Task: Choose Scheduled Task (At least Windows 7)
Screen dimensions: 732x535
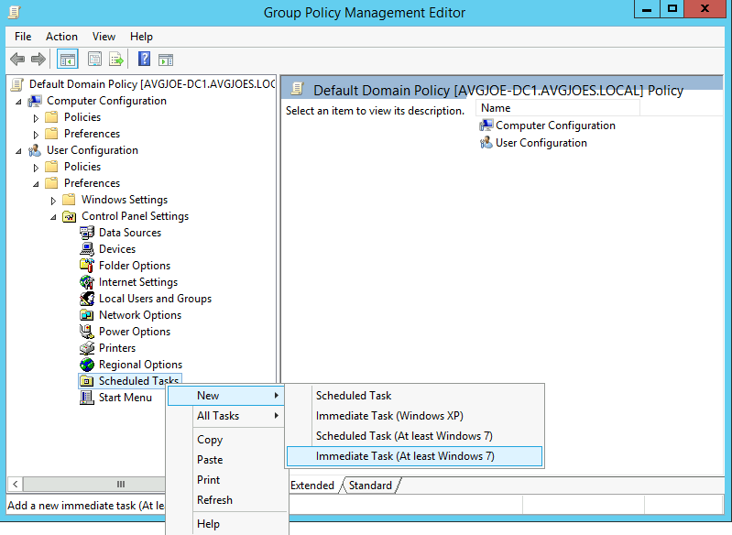Action: [x=414, y=436]
